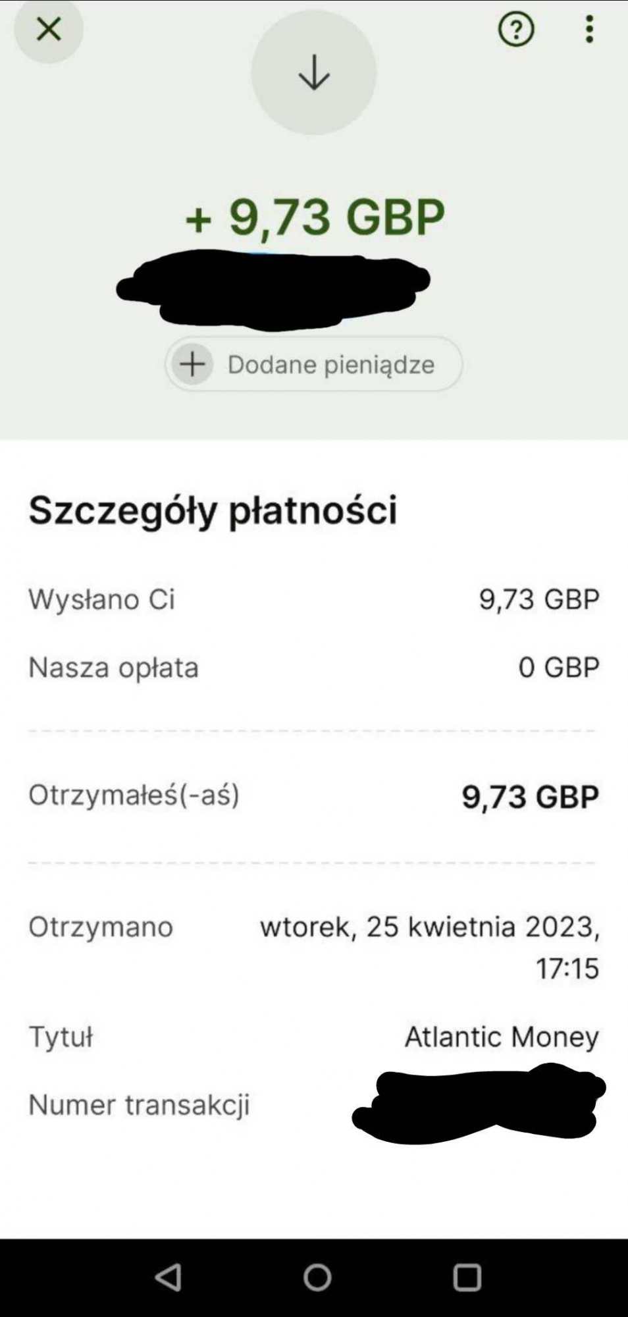Tap the + 9,73 GBP amount header

(x=315, y=217)
